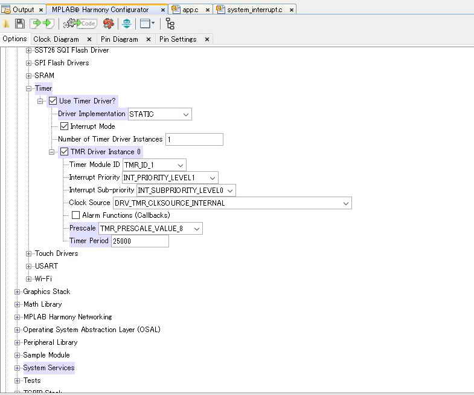Image resolution: width=474 pixels, height=395 pixels.
Task: Close the Pin Settings tab
Action: coord(207,39)
